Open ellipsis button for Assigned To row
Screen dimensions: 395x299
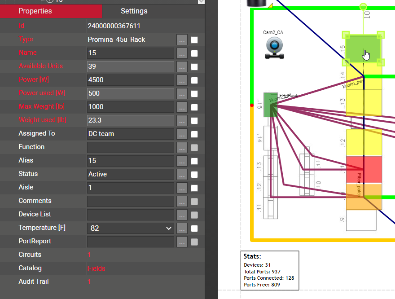pos(182,134)
